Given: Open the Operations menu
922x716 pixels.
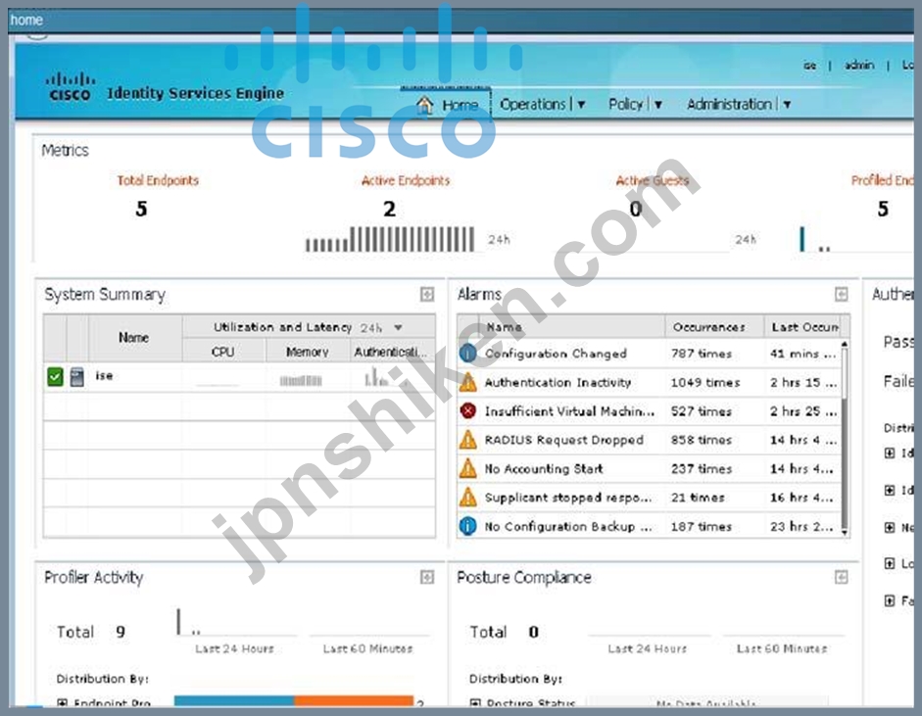Looking at the screenshot, I should click(543, 105).
